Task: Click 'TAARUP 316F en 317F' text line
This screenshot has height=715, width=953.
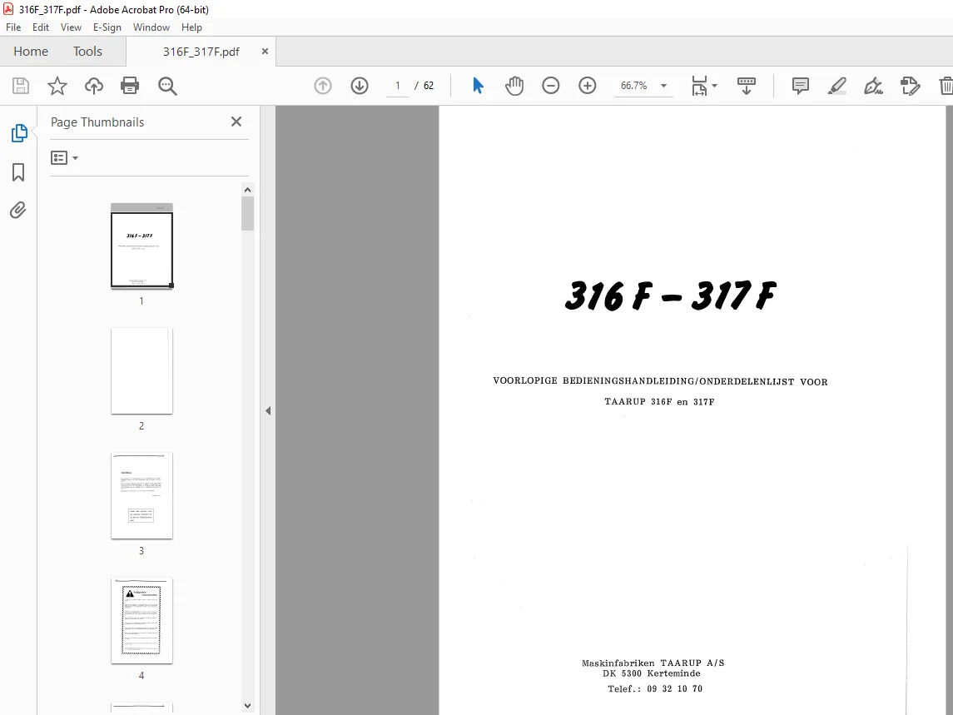Action: click(x=659, y=402)
